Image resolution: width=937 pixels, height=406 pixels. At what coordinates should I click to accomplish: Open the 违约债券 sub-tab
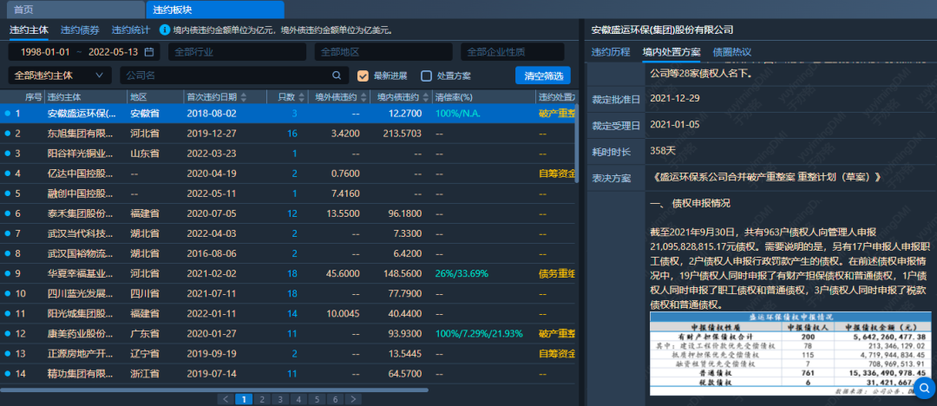click(x=80, y=29)
